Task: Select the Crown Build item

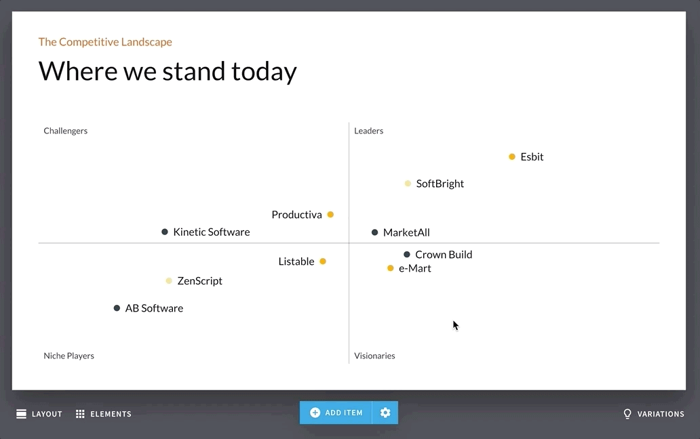Action: [443, 255]
